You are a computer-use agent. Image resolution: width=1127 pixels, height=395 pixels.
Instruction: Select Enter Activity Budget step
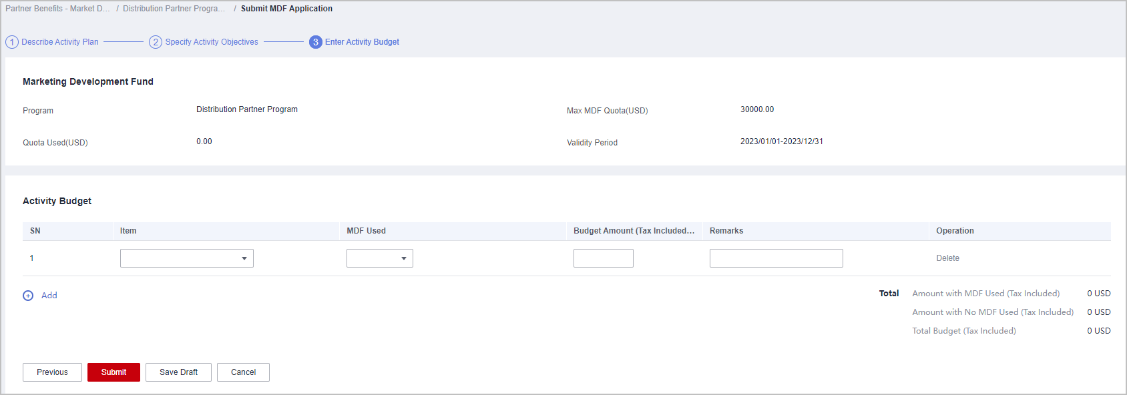pyautogui.click(x=362, y=42)
